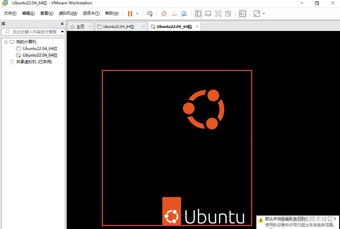Close the 主页 tab
Viewport: 340px width, 229px height.
tap(90, 26)
